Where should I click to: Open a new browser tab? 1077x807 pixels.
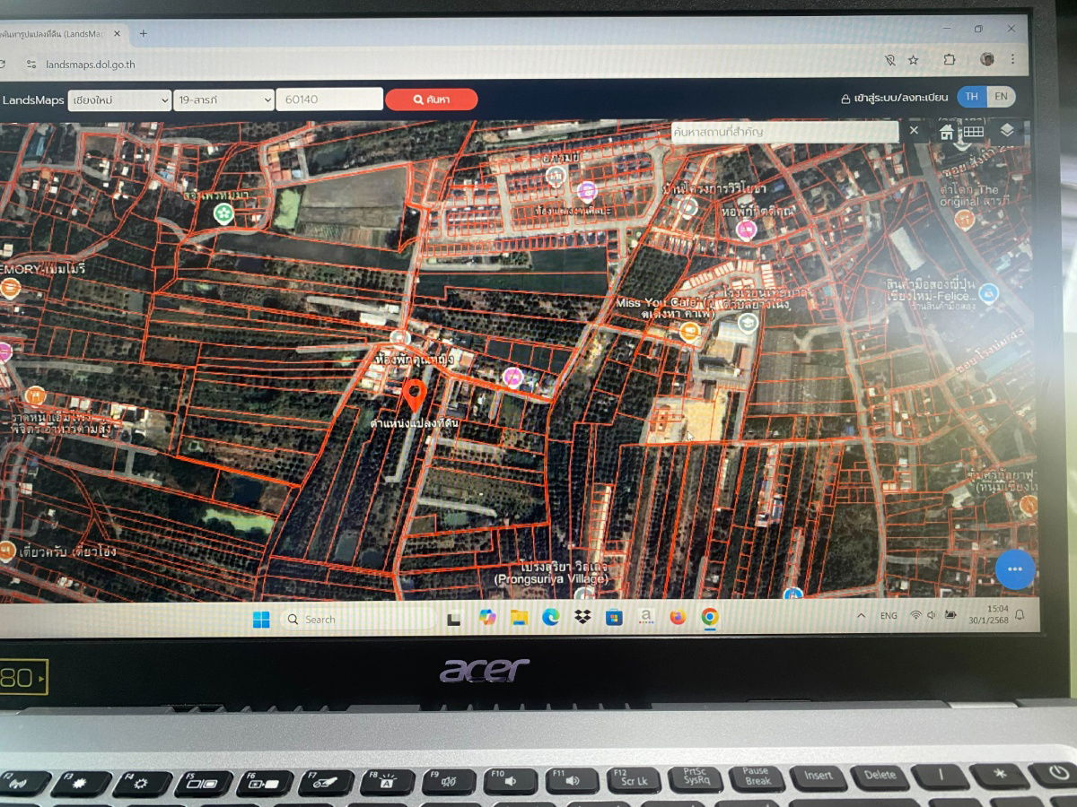[143, 33]
